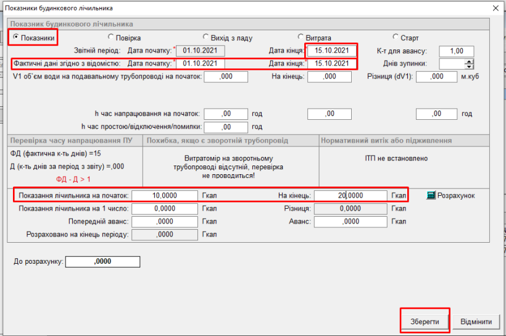Image resolution: width=506 pixels, height=336 pixels.
Task: Select the Повірка radio option
Action: (111, 38)
